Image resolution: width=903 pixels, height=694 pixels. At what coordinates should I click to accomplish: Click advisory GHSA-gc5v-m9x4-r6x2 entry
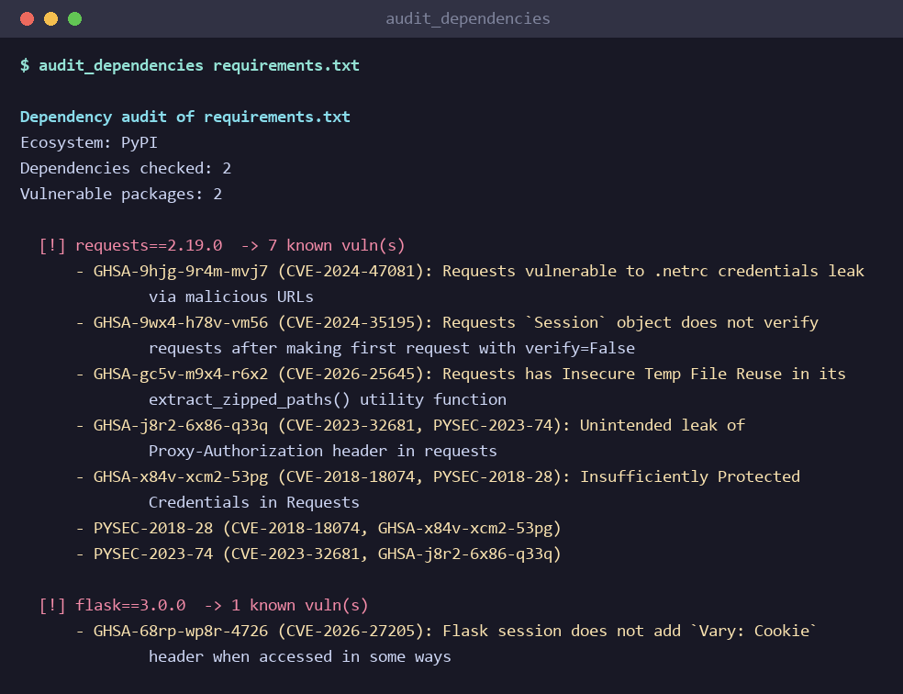(461, 375)
